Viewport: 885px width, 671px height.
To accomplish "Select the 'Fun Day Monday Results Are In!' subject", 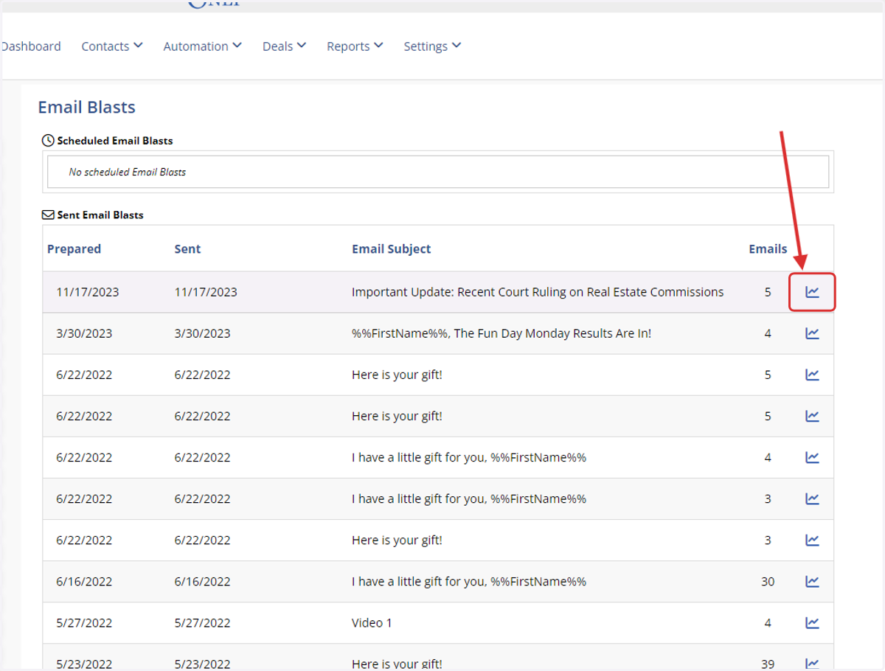I will 502,333.
